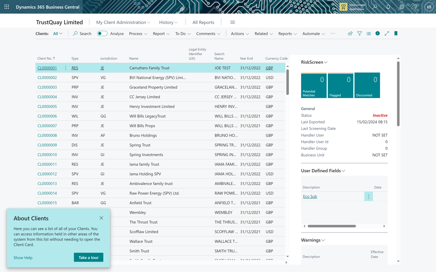Open notifications via the bell icon

tap(388, 6)
